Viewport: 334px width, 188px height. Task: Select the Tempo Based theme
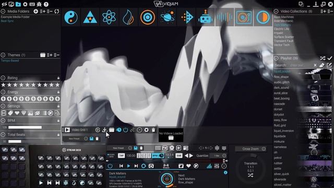pyautogui.click(x=10, y=61)
